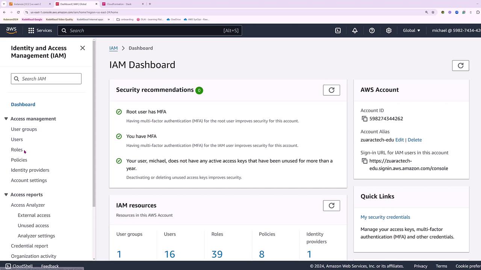Refresh the IAM resources panel
Screen dimensions: 481x270
(x=331, y=205)
